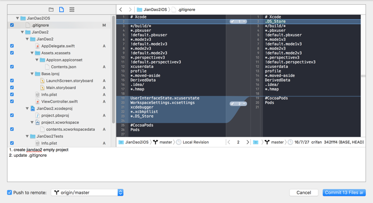Open change 1 discard dropdown badge

tap(238, 21)
